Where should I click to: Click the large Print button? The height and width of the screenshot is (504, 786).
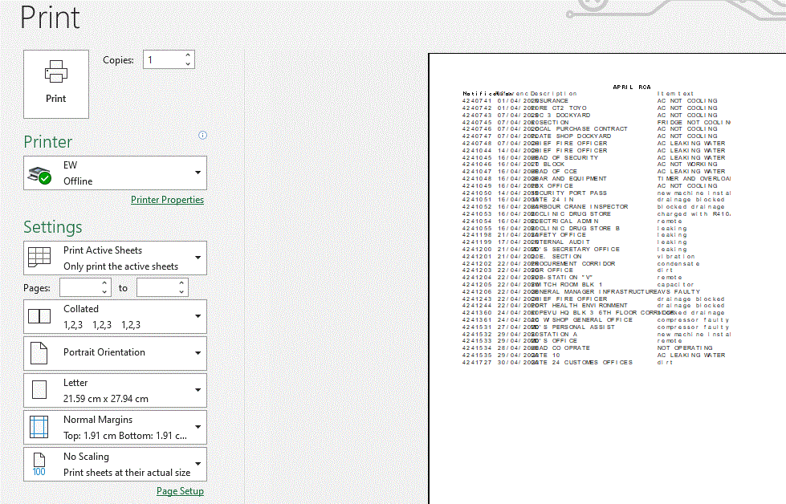tap(55, 84)
